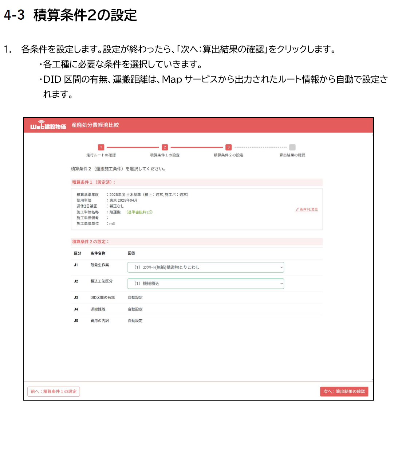Click 自動設定 value in the J5 row
Image resolution: width=398 pixels, height=452 pixels.
pos(135,321)
